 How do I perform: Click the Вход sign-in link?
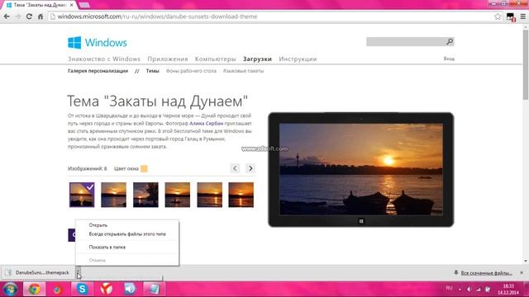[449, 59]
